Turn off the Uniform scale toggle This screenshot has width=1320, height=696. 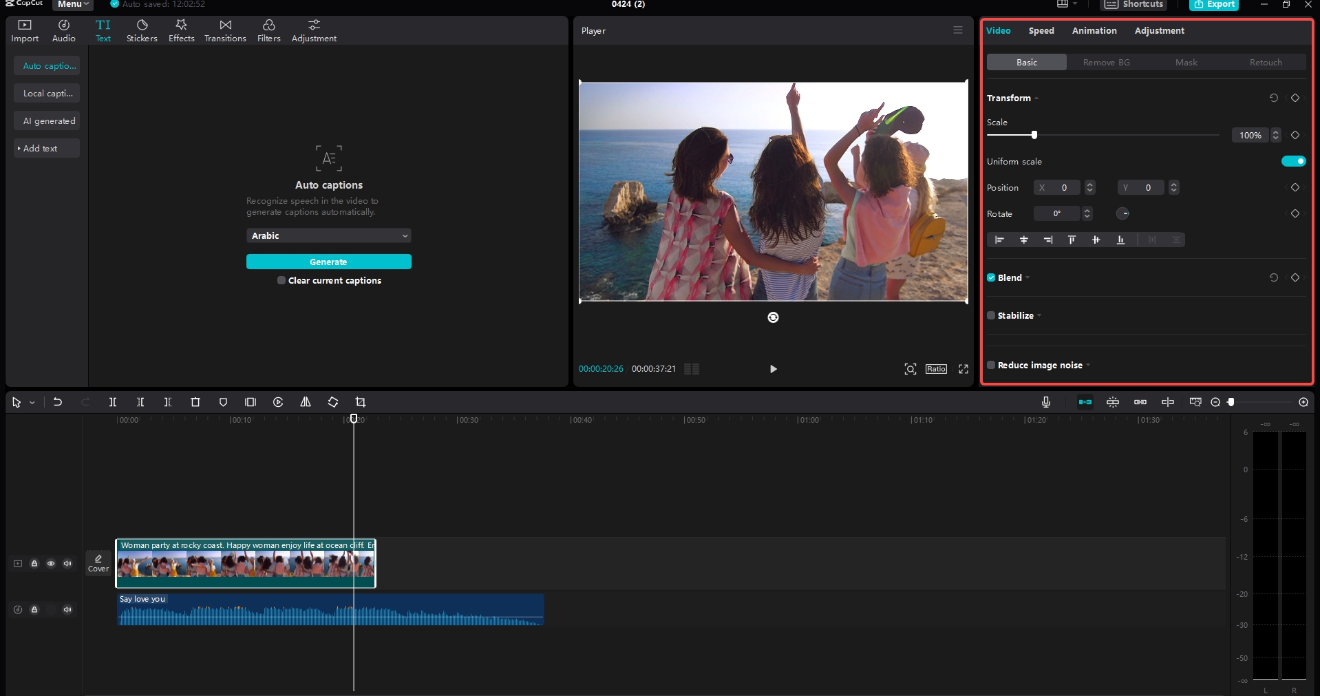1293,160
